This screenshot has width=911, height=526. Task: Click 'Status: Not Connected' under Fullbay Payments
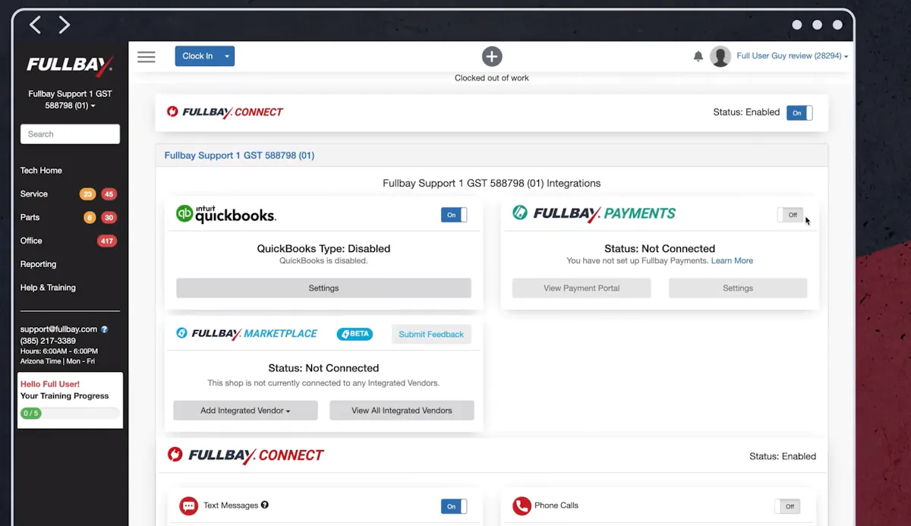click(x=660, y=249)
